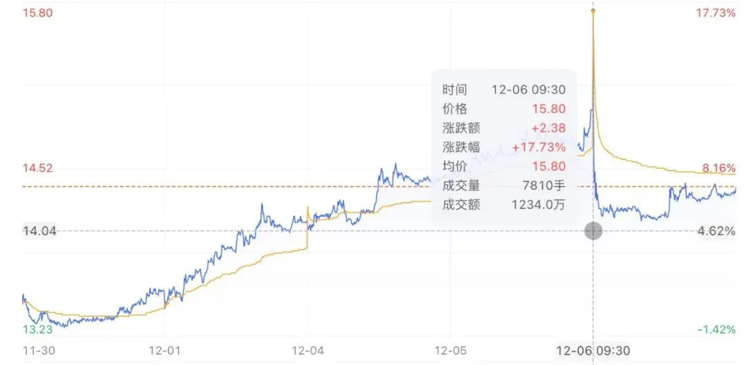Click the 17.73% label on the right axis
This screenshot has height=365, width=746.
coord(716,13)
